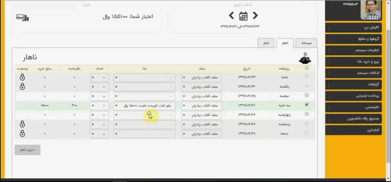Toggle the select-all checkbox in table header
The image size is (391, 182).
click(x=306, y=68)
